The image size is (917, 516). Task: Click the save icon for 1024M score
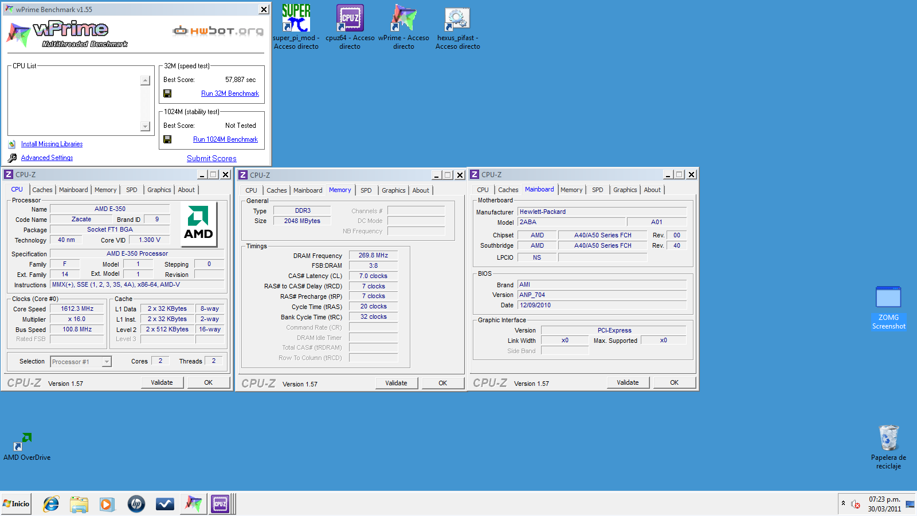coord(167,139)
